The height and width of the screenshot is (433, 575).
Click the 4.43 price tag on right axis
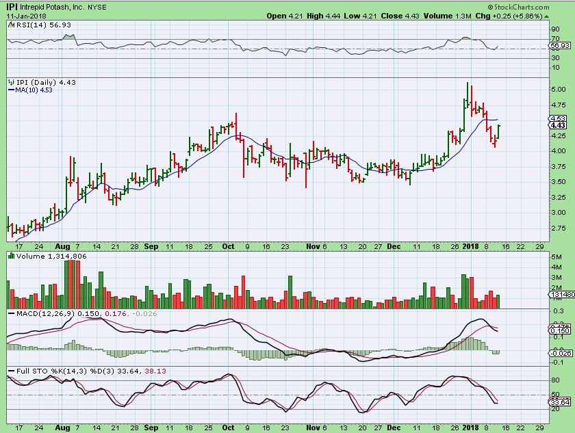[557, 125]
